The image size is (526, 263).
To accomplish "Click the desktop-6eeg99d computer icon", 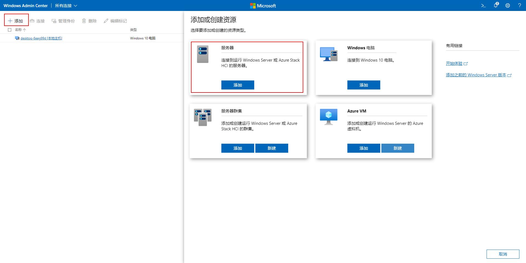I will coord(17,38).
